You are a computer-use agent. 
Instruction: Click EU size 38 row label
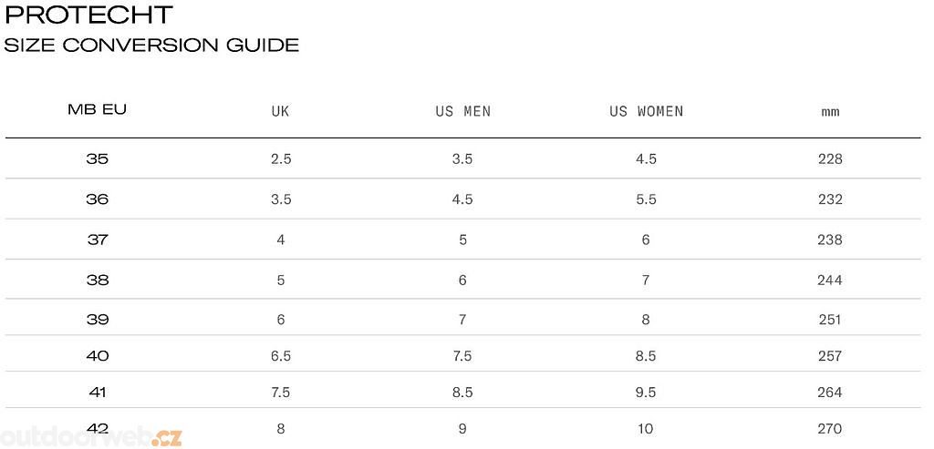[x=97, y=280]
